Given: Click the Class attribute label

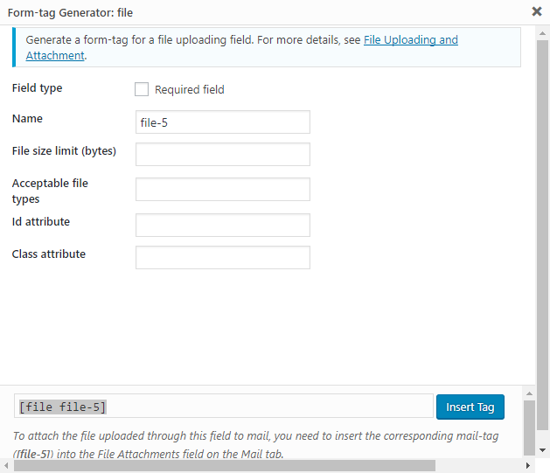Looking at the screenshot, I should point(49,254).
